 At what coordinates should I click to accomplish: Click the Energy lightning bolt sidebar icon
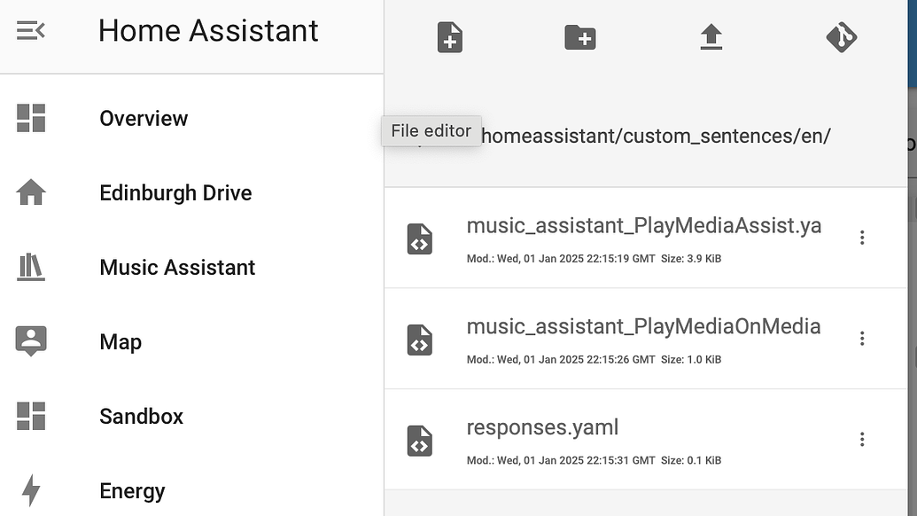pyautogui.click(x=30, y=490)
